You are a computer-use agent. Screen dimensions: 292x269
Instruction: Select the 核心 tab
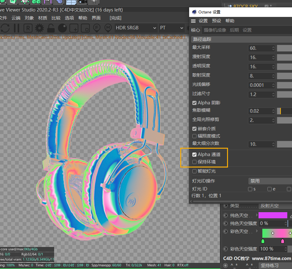pyautogui.click(x=196, y=30)
